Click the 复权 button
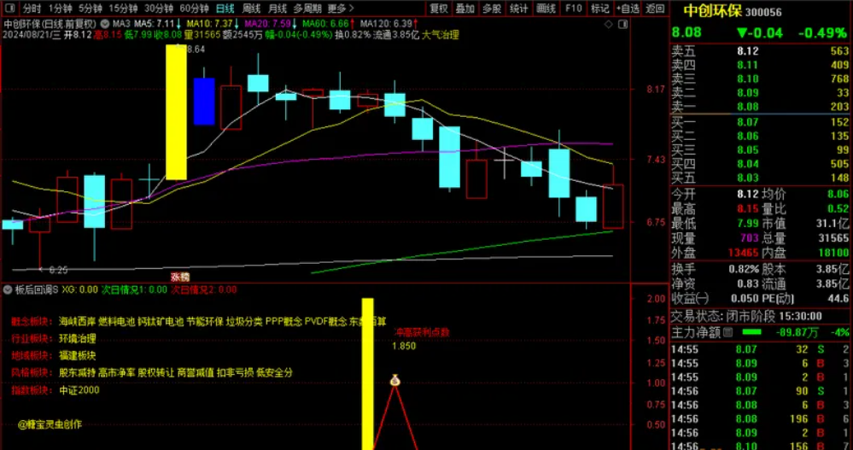The image size is (853, 450). click(438, 9)
